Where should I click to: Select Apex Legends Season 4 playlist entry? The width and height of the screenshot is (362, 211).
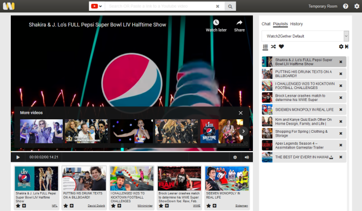[x=304, y=145]
